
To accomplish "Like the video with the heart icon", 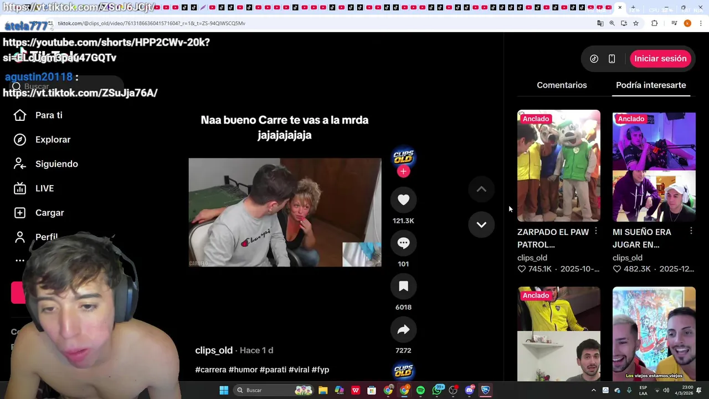I will click(x=403, y=199).
